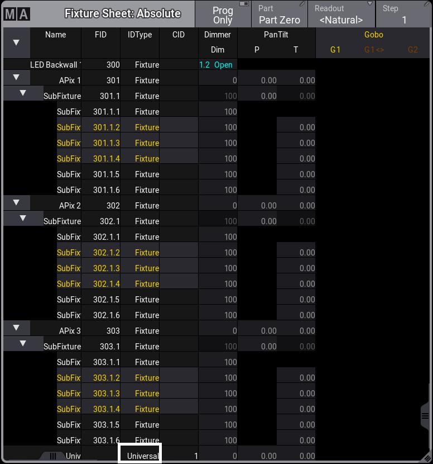433x464 pixels.
Task: Click the Step 1 field
Action: click(405, 15)
